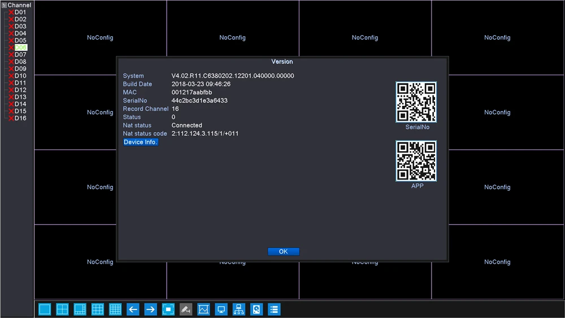Click the system version V4.02.R11 value

[233, 76]
